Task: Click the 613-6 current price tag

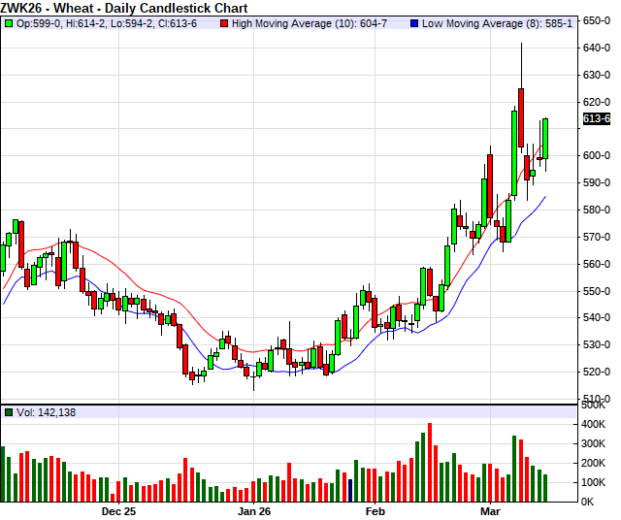Action: (596, 118)
